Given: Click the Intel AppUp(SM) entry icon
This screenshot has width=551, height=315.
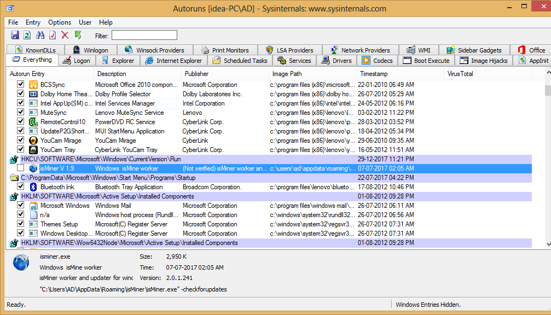Looking at the screenshot, I should [33, 103].
